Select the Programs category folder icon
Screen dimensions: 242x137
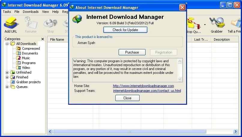pyautogui.click(x=19, y=63)
